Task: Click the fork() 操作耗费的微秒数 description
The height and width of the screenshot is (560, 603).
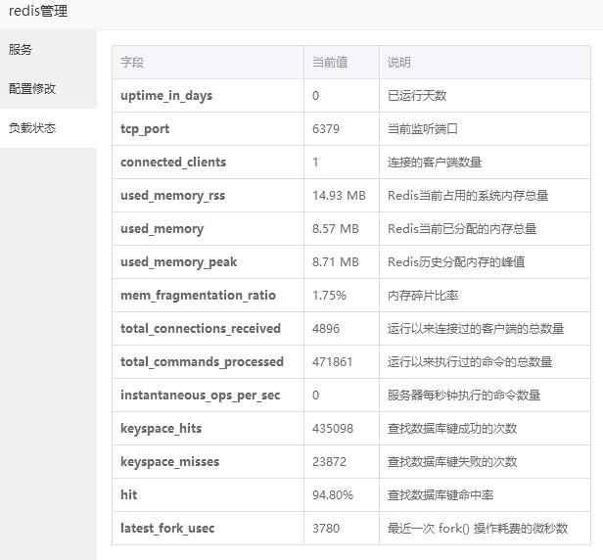Action: point(503,528)
